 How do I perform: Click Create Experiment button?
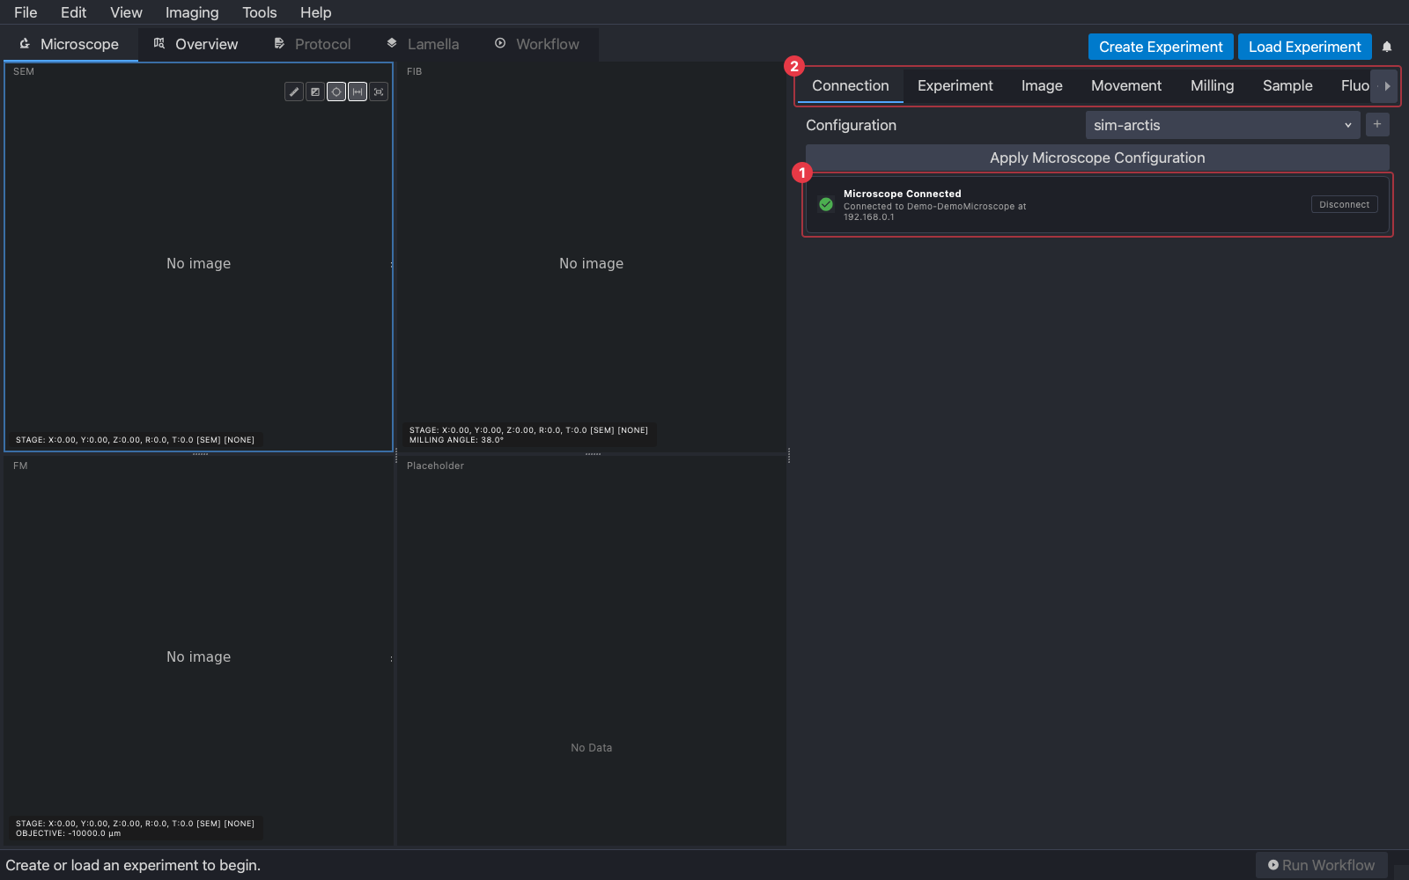click(x=1161, y=47)
